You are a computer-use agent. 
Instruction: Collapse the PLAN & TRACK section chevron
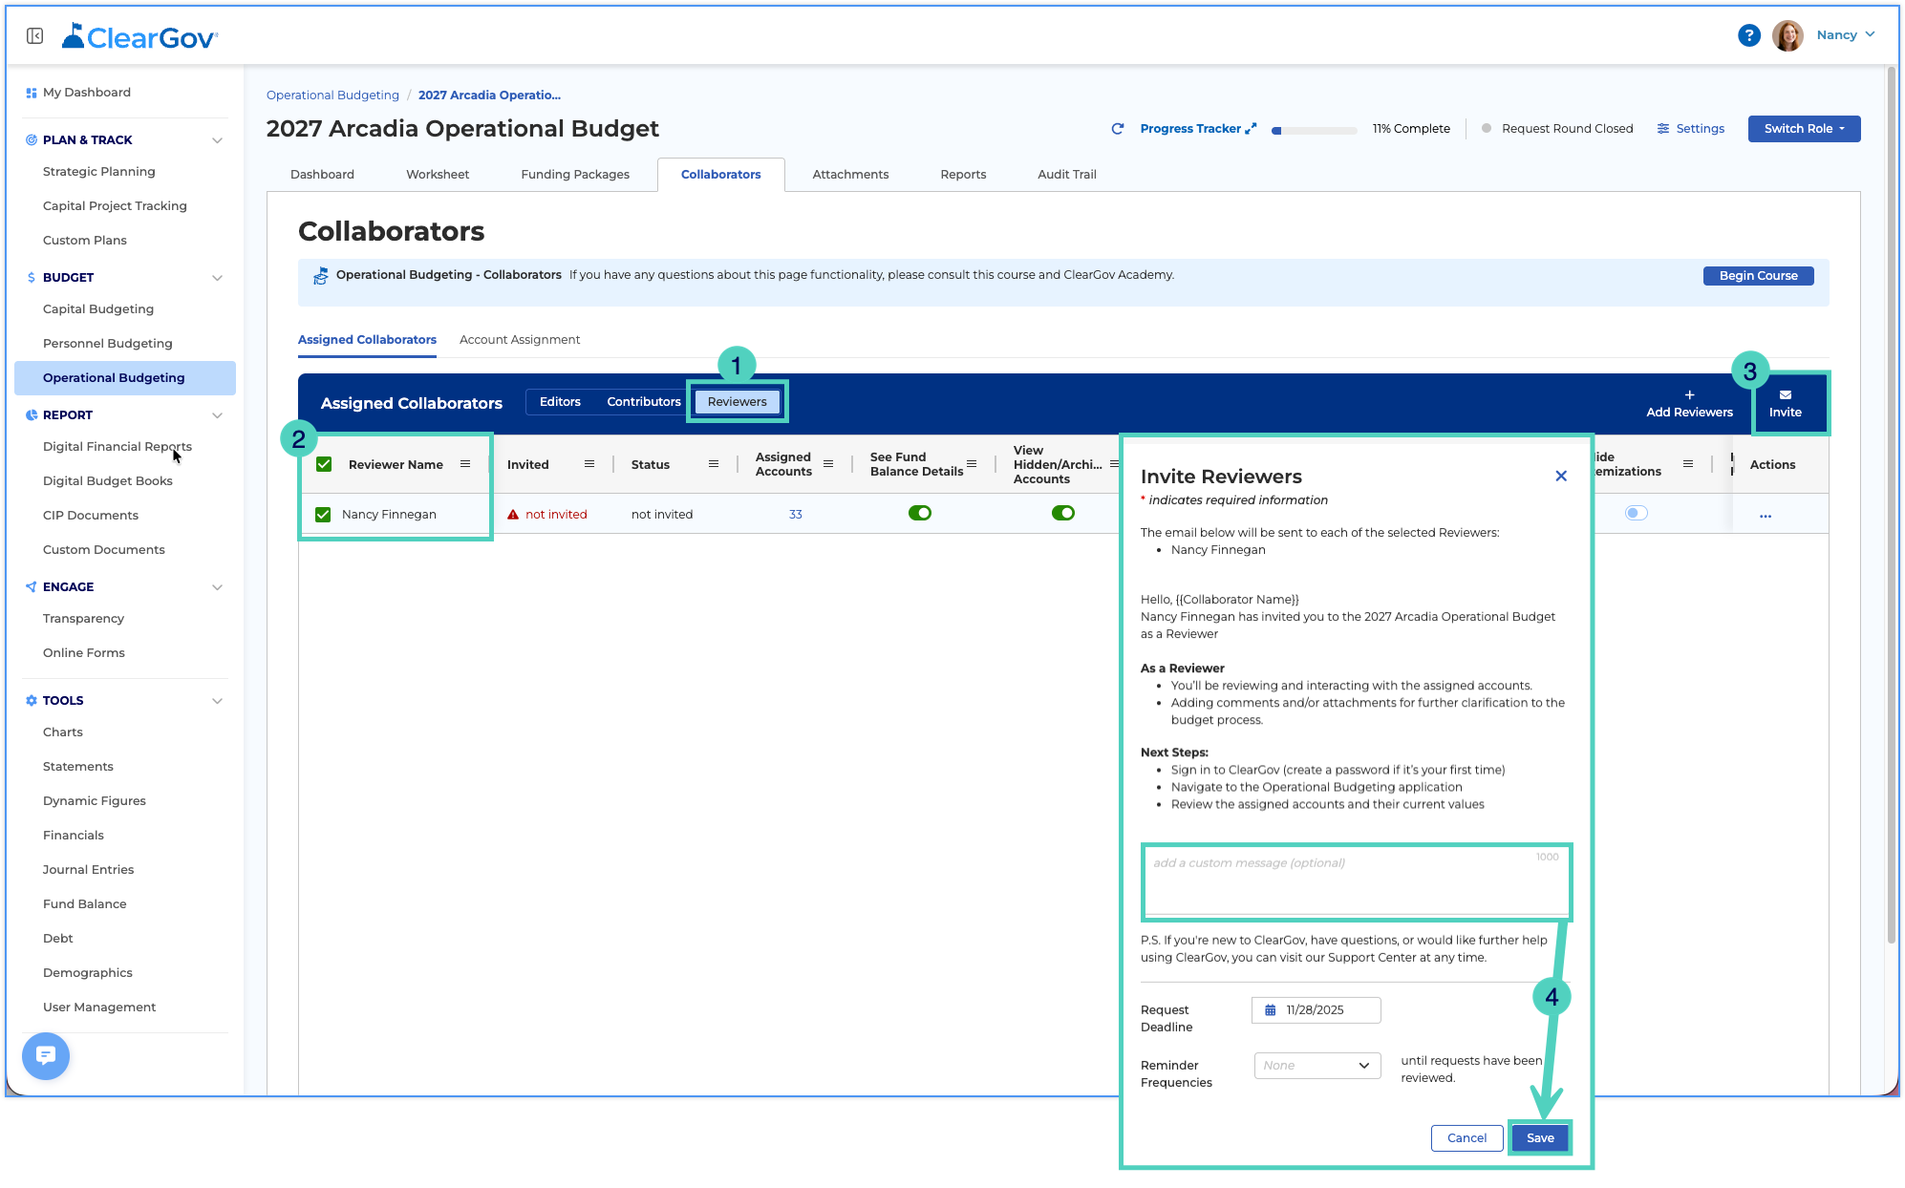tap(217, 140)
